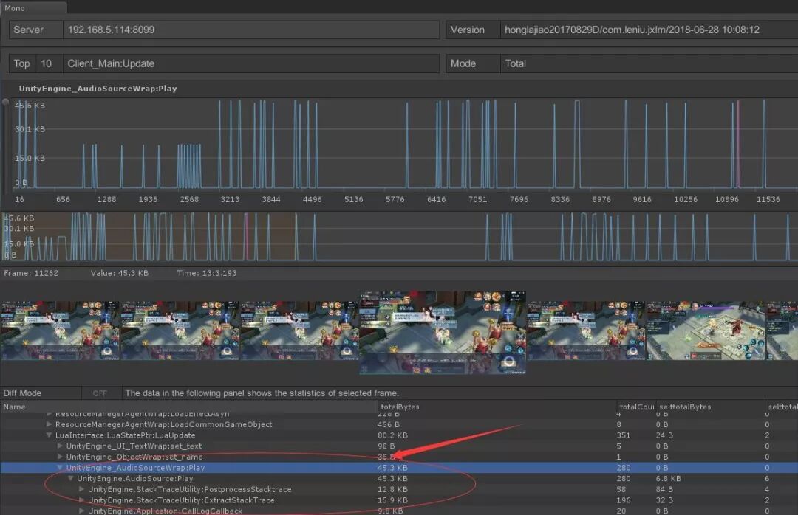Select the enlarged center game screenshot thumbnail
Viewport: 798px width, 515px height.
pos(443,333)
